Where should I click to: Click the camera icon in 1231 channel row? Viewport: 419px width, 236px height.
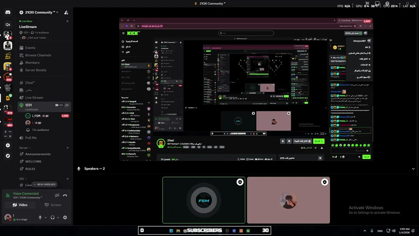tap(57, 105)
